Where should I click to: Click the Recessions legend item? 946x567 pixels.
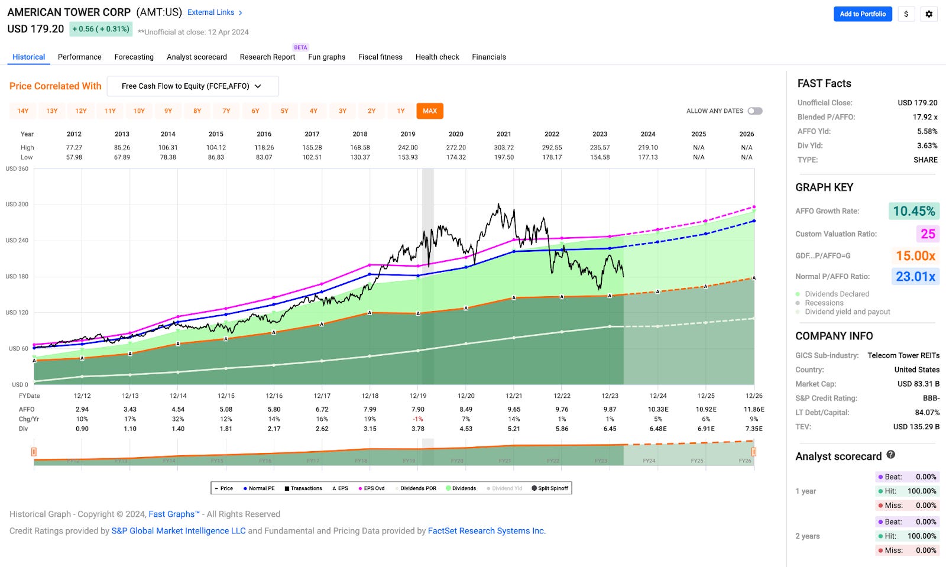819,303
